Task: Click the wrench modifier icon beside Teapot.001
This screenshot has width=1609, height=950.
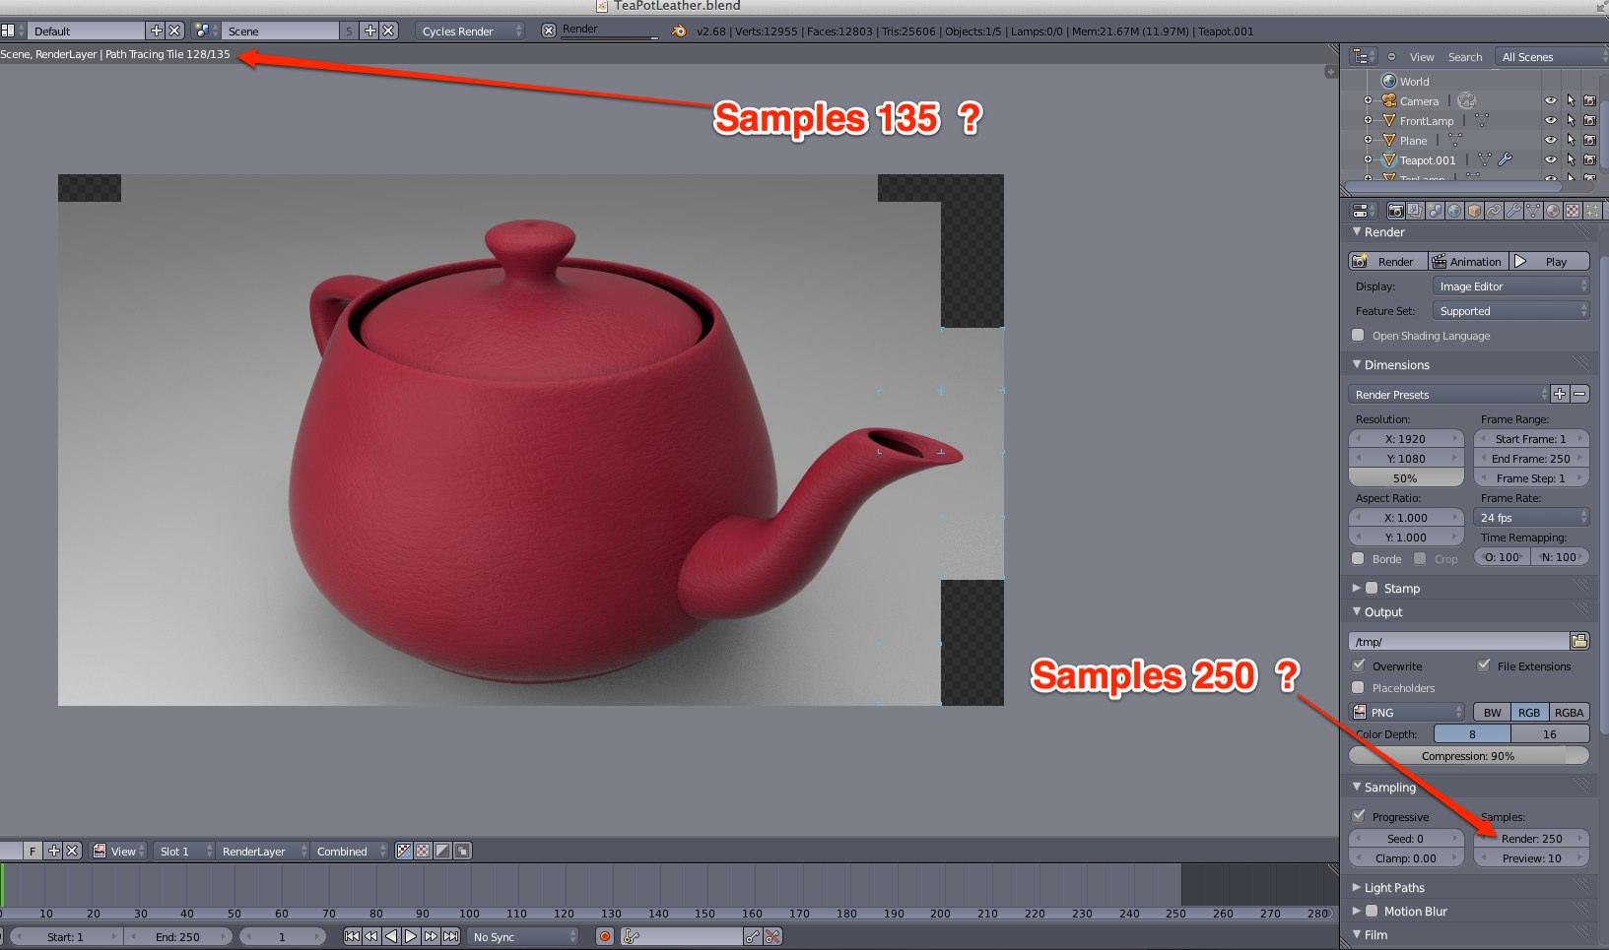Action: coord(1505,159)
